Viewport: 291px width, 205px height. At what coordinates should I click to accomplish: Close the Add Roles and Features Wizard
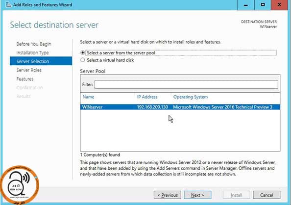[x=279, y=5]
